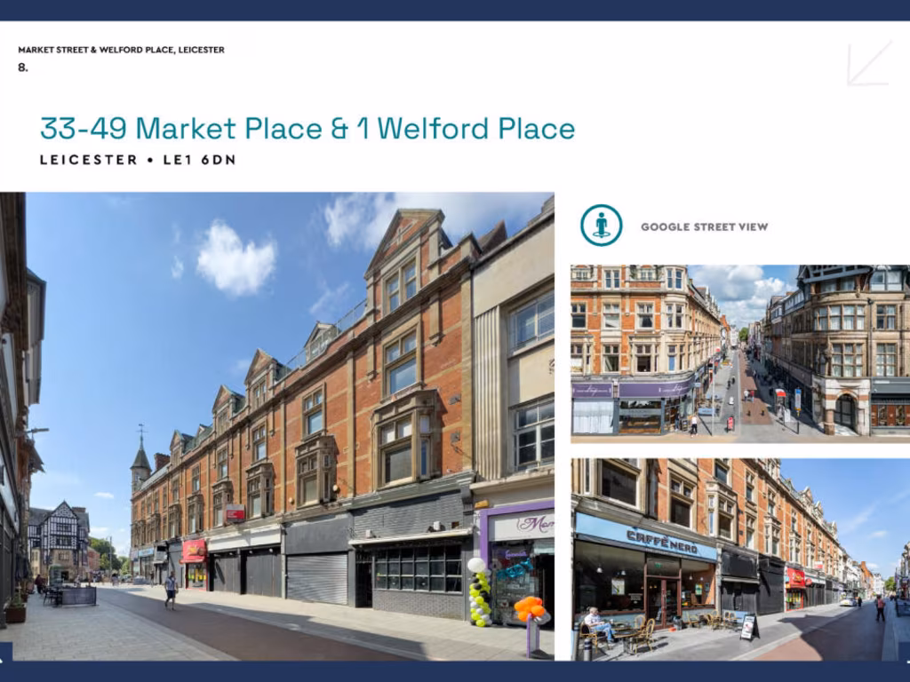This screenshot has height=682, width=910.
Task: Click the purple awning in the aerial photo
Action: [633, 389]
